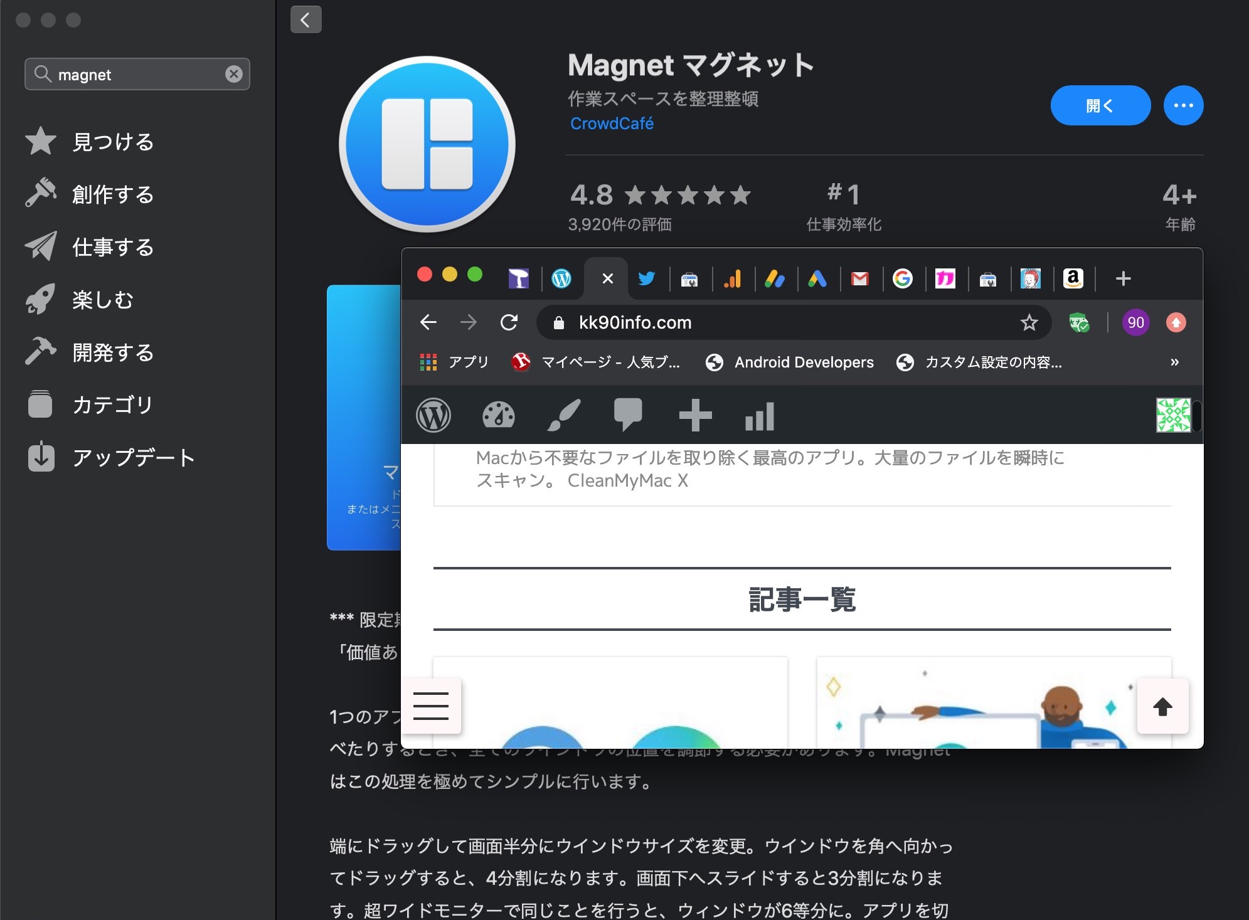Reload the kk90info.com page

click(509, 322)
